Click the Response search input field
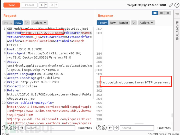Screen dimensions: 180x135 137,128
